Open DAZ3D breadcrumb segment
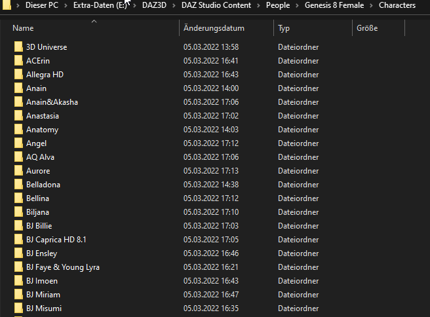The width and height of the screenshot is (430, 317). click(x=154, y=5)
